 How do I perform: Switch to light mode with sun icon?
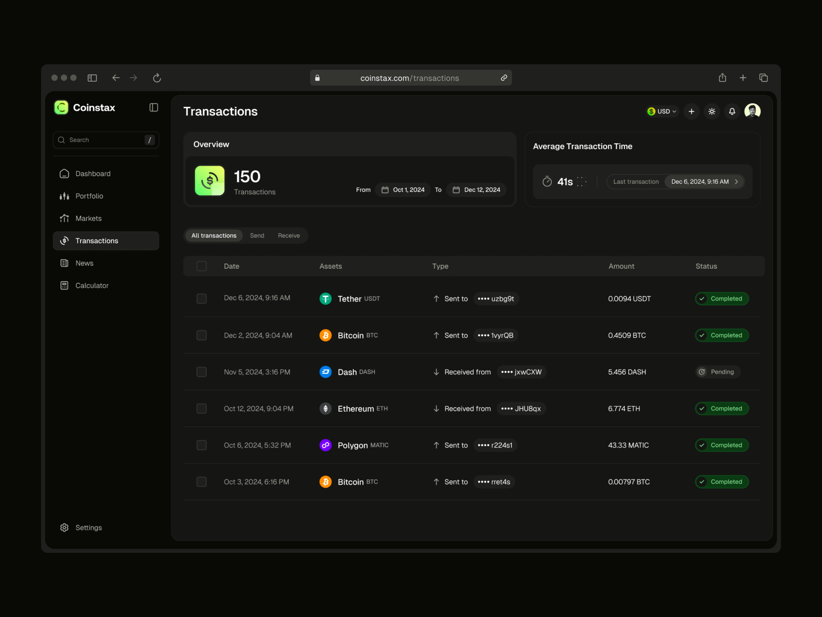pos(712,111)
